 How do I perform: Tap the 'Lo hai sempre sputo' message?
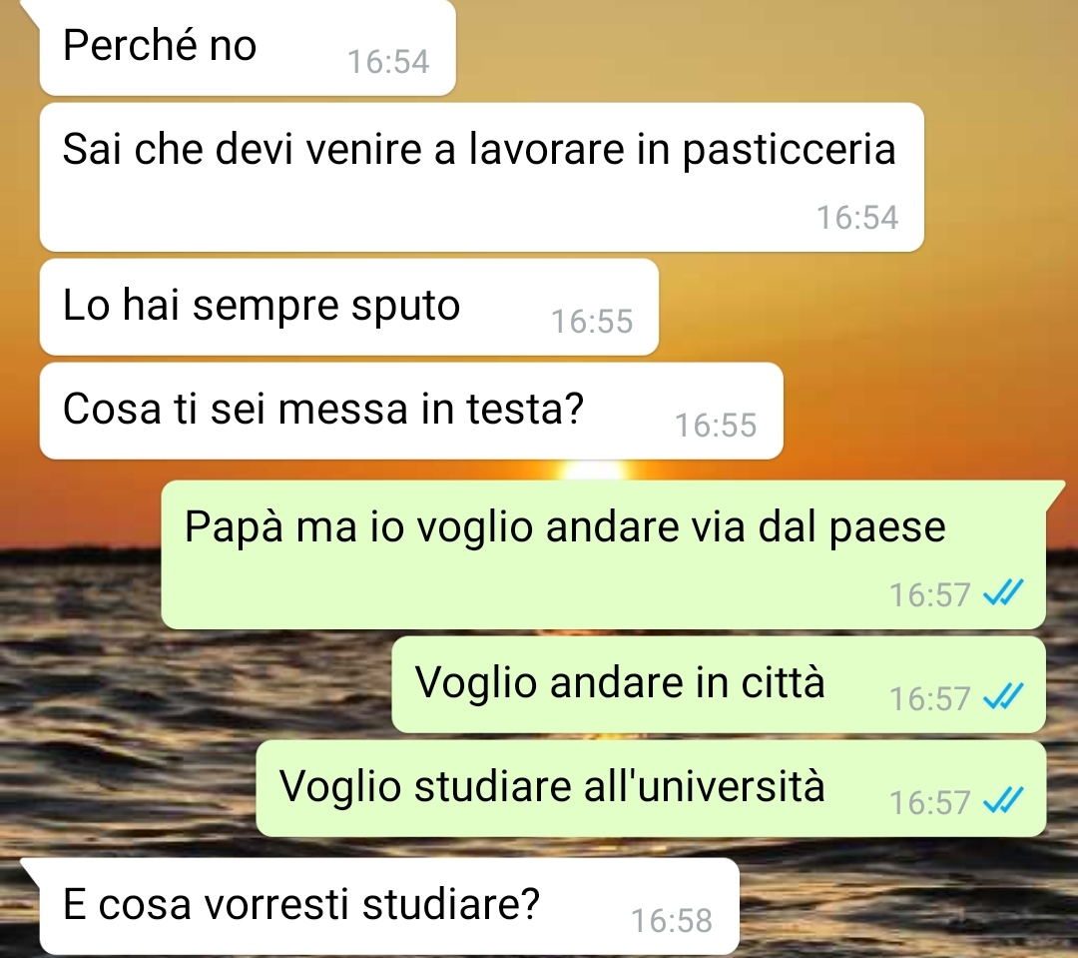(349, 307)
